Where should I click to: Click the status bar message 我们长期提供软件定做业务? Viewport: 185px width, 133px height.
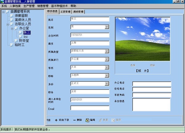32,130
